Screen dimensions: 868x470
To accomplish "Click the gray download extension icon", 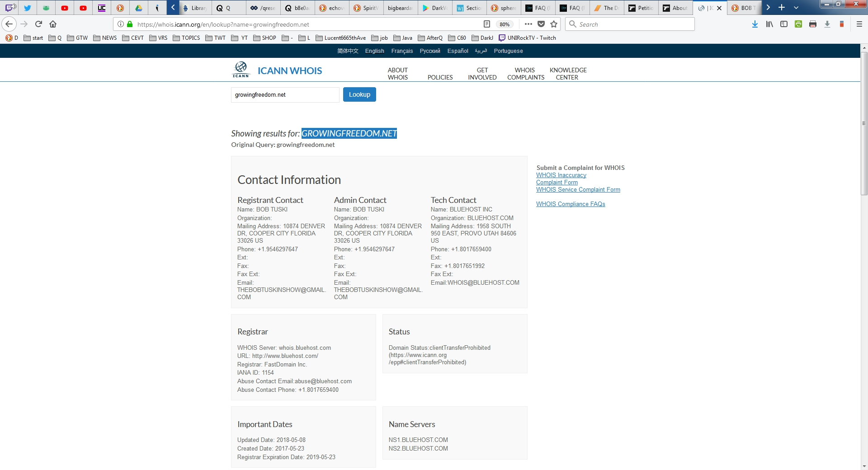I will tap(827, 24).
